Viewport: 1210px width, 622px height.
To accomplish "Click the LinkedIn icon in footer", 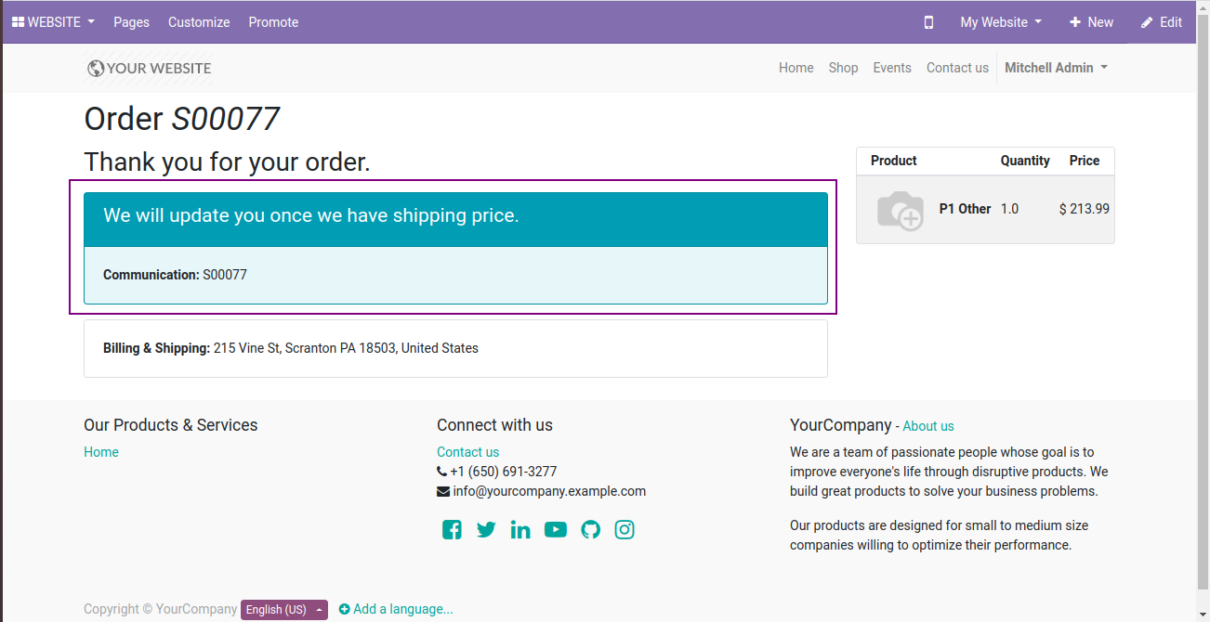I will (x=520, y=530).
